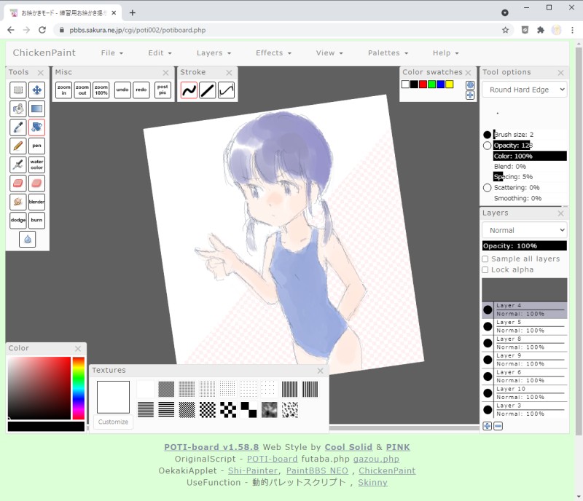This screenshot has height=501, width=583.
Task: Add a new layer
Action: point(487,426)
